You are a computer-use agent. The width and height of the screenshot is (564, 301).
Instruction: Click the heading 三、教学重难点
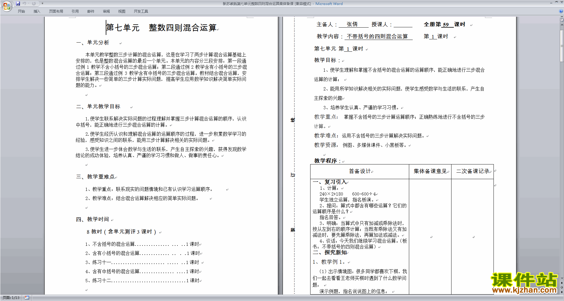coord(95,177)
